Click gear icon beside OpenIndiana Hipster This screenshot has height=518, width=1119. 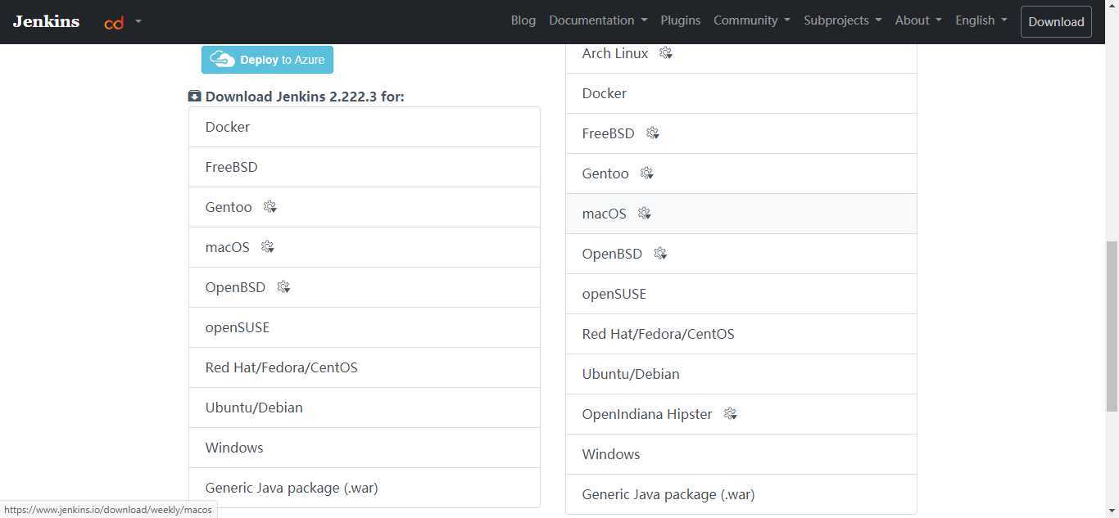pos(731,414)
